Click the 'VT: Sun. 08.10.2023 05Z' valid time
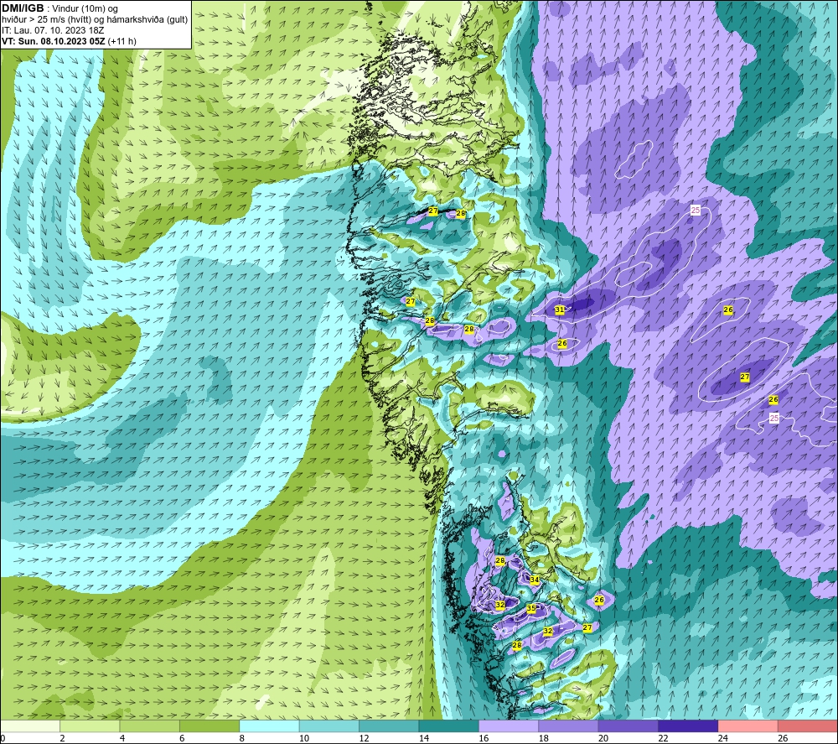Screen dimensions: 838x744 click(x=54, y=41)
